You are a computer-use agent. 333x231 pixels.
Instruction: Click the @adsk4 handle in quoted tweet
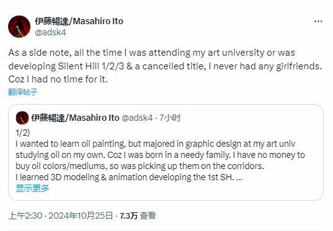137,118
